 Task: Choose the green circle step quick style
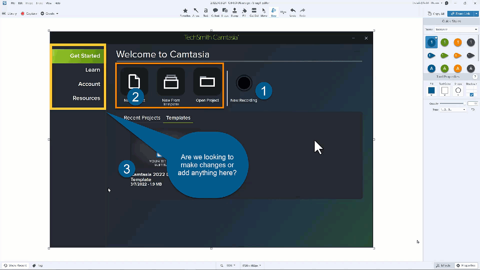click(x=444, y=42)
